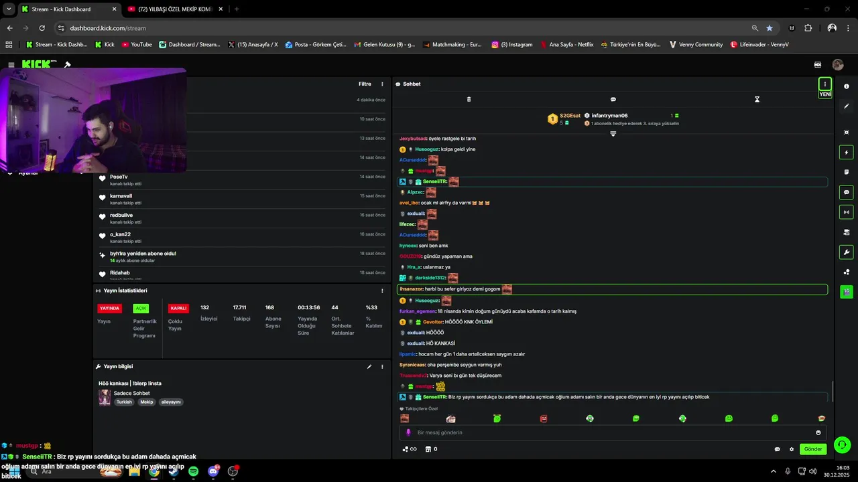The image size is (858, 482).
Task: Edit stream info with pencil icon
Action: [369, 367]
